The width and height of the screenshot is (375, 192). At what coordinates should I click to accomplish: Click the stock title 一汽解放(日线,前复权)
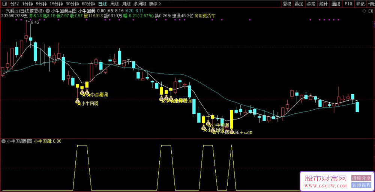tap(23, 11)
